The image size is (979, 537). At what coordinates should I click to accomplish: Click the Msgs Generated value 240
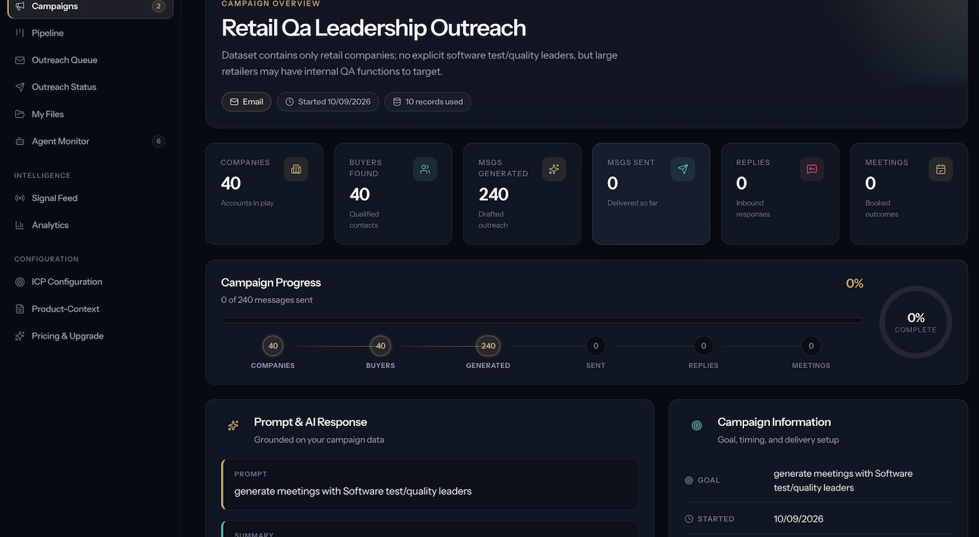pyautogui.click(x=494, y=194)
